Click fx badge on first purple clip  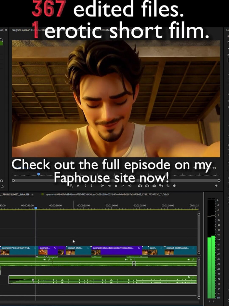click(55, 248)
